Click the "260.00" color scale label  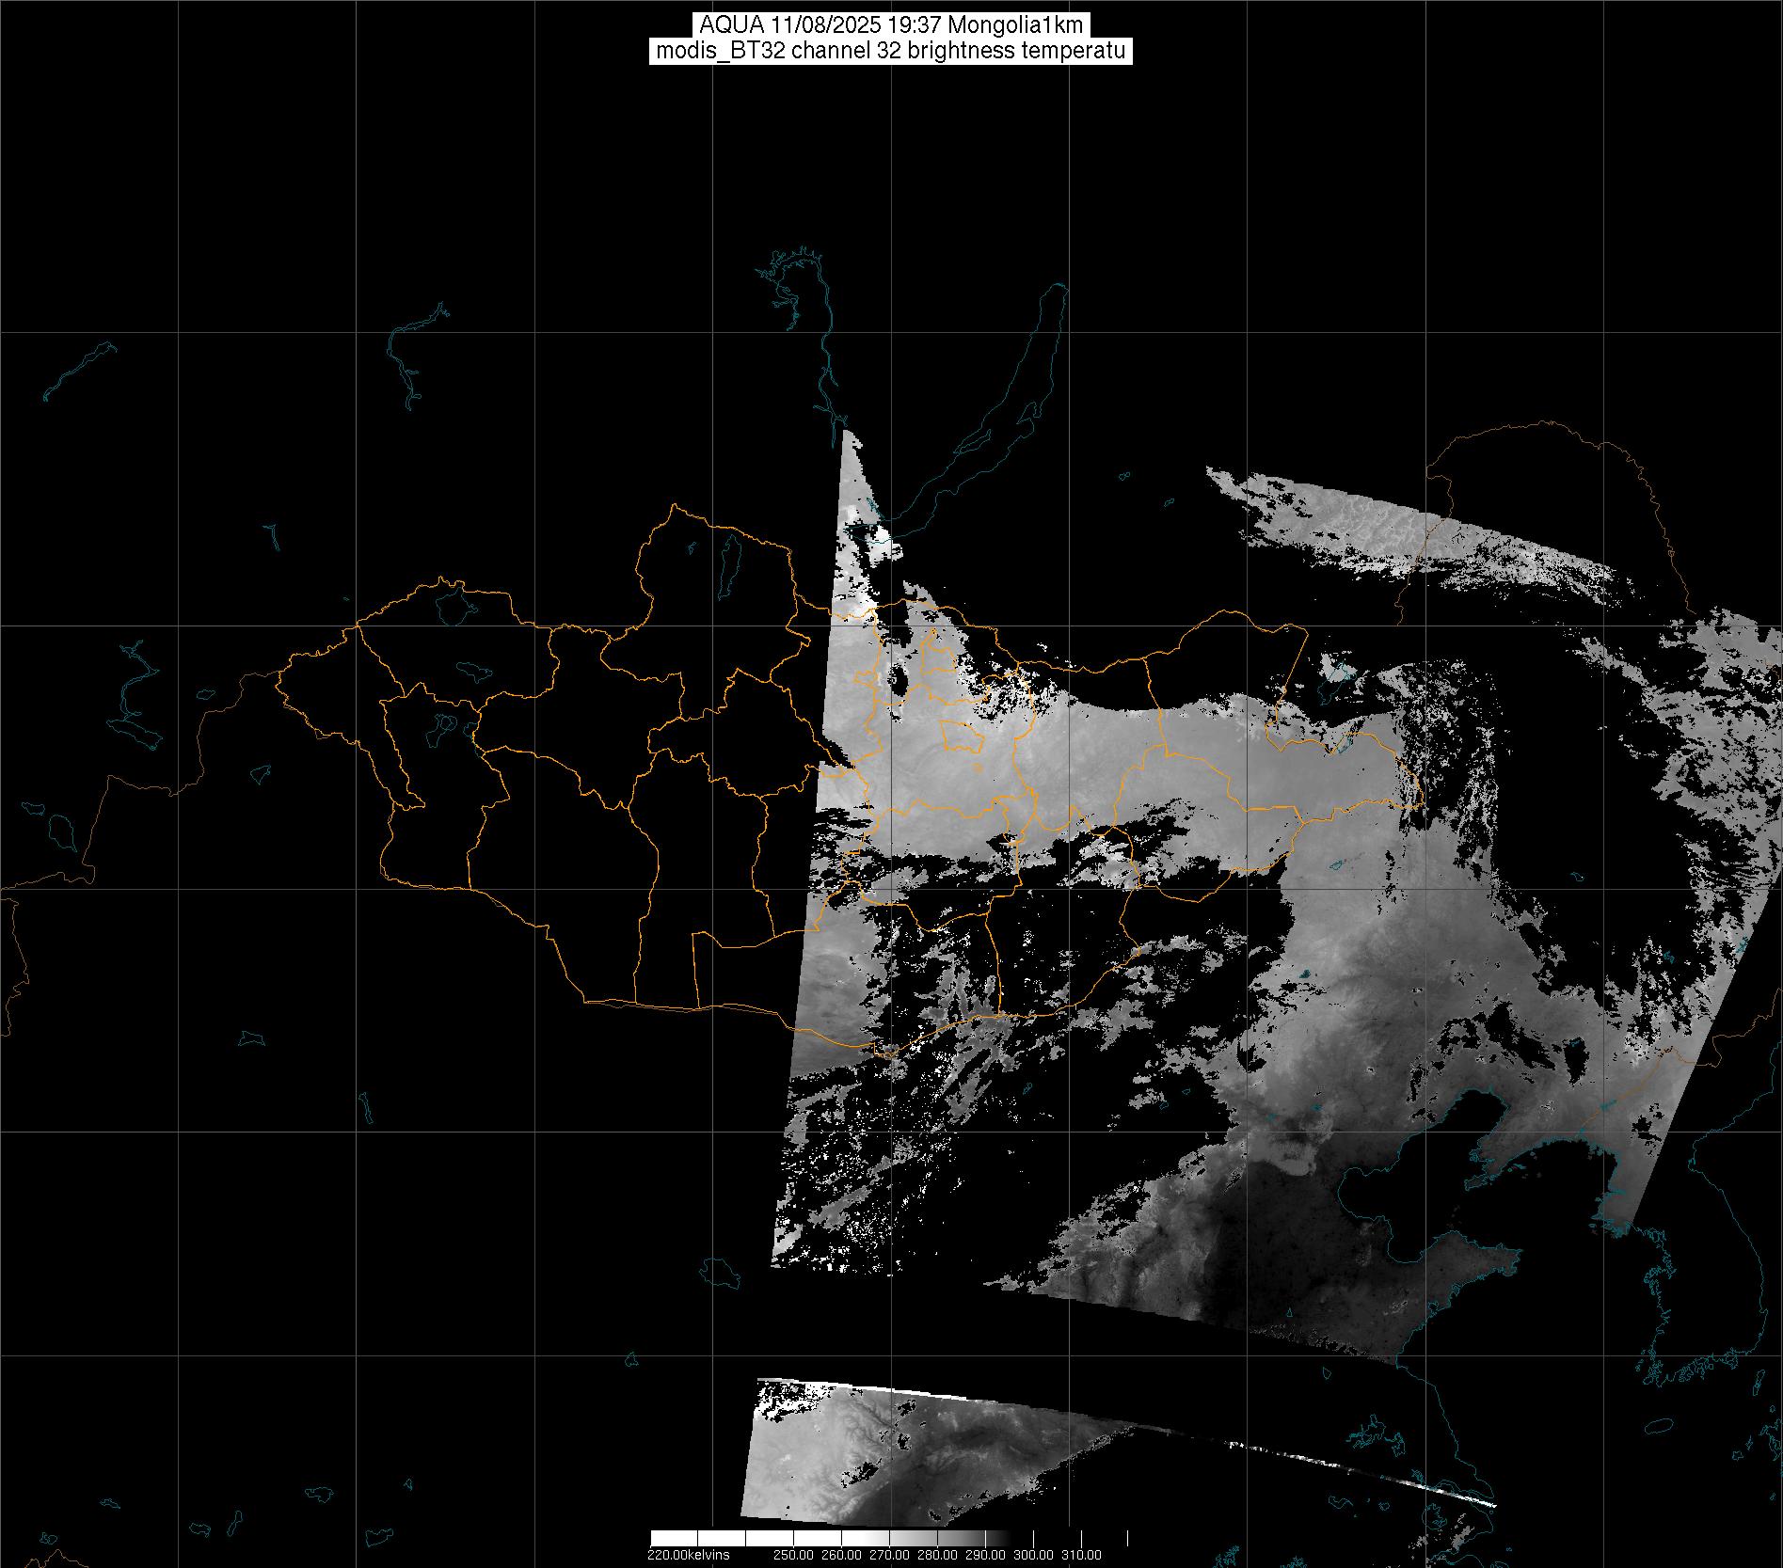point(841,1554)
